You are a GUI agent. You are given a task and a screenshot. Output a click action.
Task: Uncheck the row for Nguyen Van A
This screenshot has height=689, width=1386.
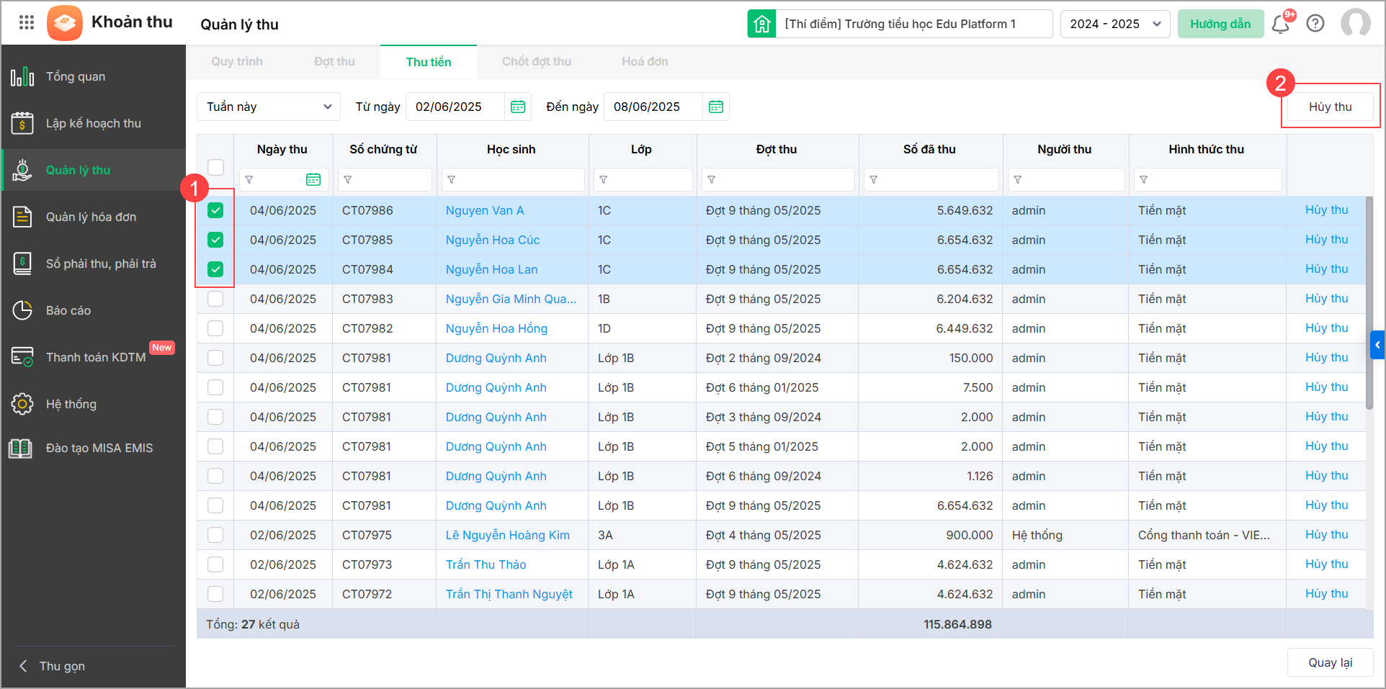[x=215, y=210]
